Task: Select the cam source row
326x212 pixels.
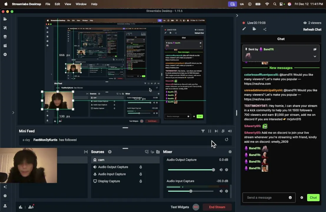Action: click(x=125, y=160)
